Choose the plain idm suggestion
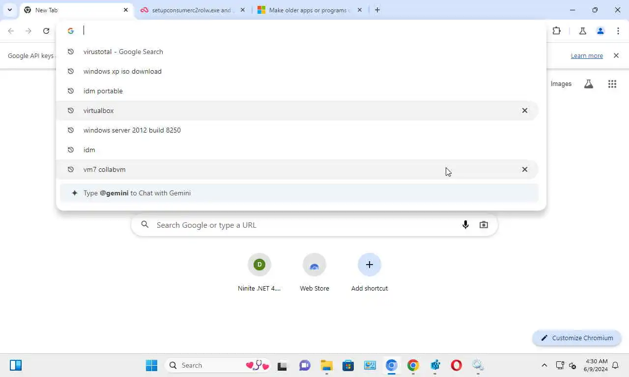Screen dimensions: 629x377 [x=297, y=150]
